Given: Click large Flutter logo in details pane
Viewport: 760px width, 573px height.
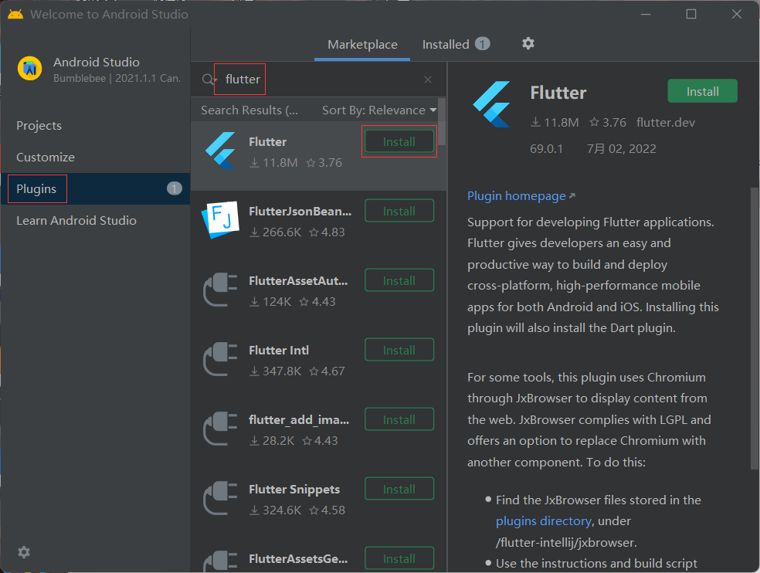Looking at the screenshot, I should coord(491,103).
